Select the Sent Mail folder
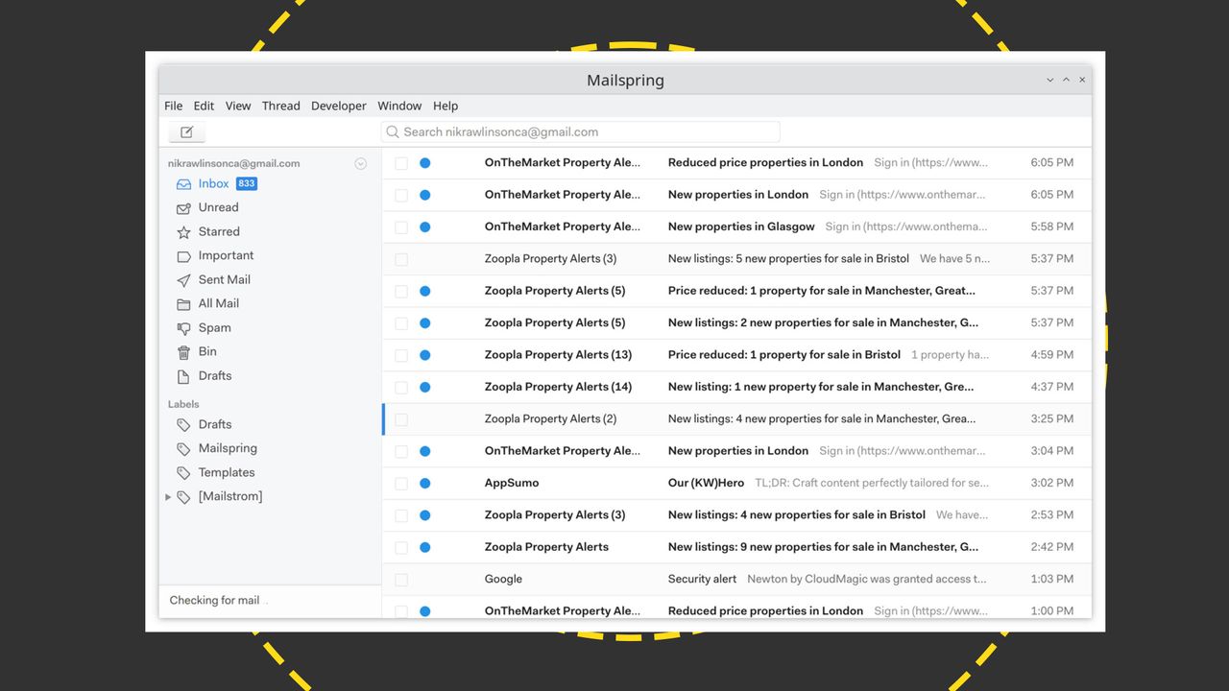 tap(223, 279)
